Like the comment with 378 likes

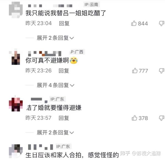(x=134, y=118)
